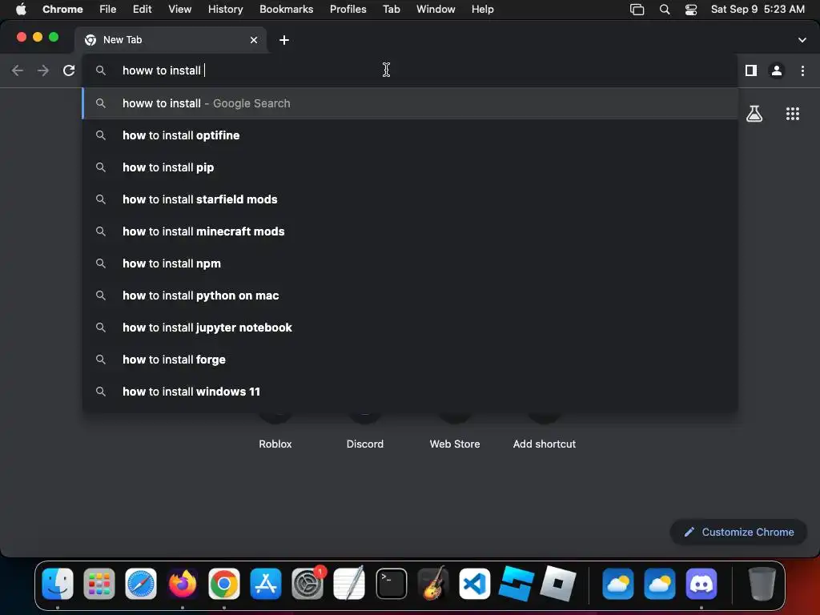
Task: Select 'howw to install - Google Search' suggestion
Action: tap(410, 103)
